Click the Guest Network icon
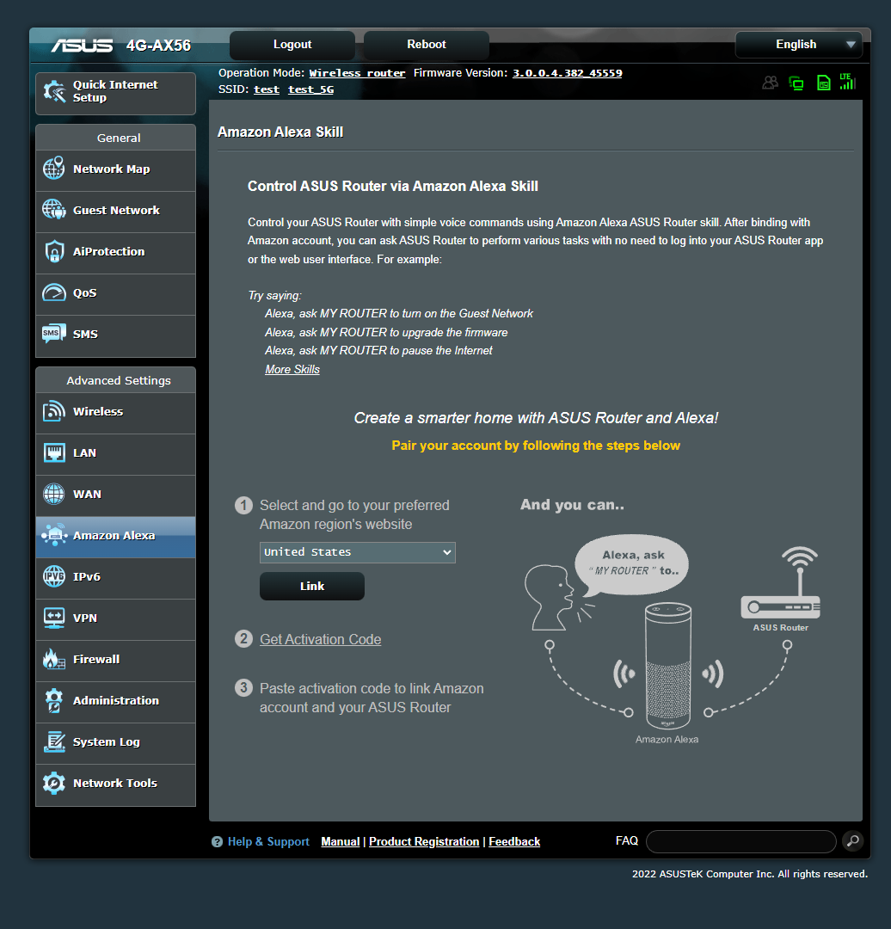The height and width of the screenshot is (929, 891). [54, 210]
